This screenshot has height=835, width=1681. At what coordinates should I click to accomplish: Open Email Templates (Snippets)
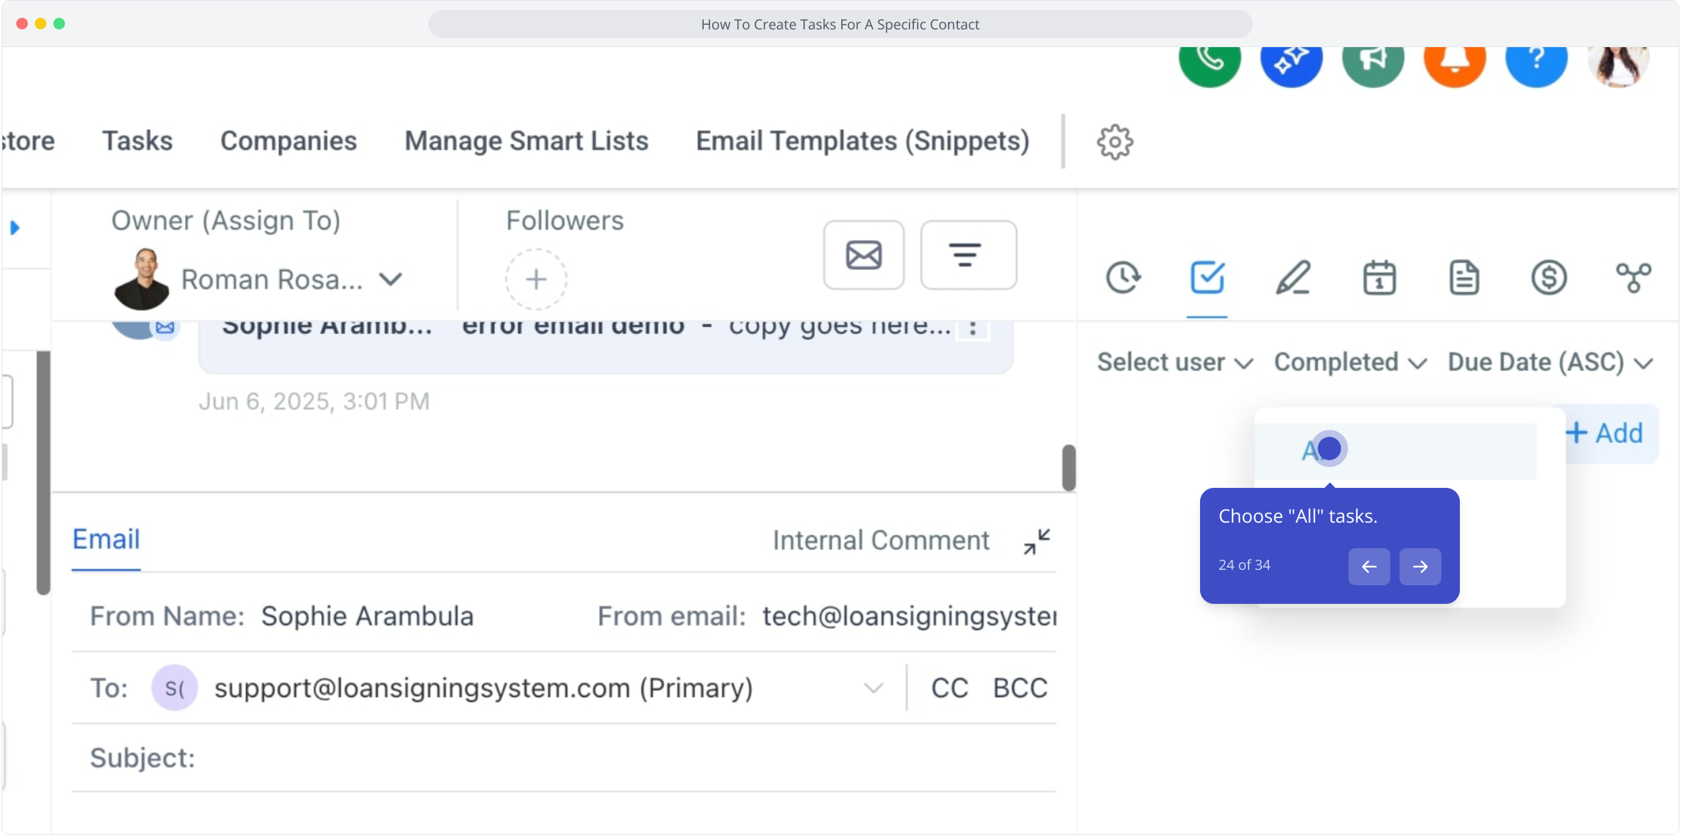pos(863,141)
